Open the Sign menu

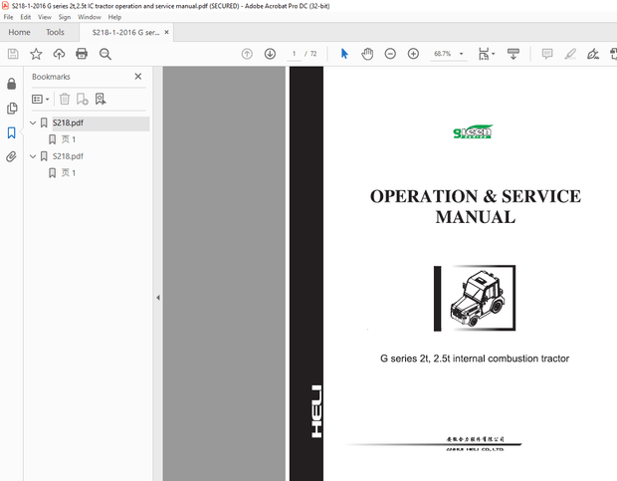coord(65,17)
